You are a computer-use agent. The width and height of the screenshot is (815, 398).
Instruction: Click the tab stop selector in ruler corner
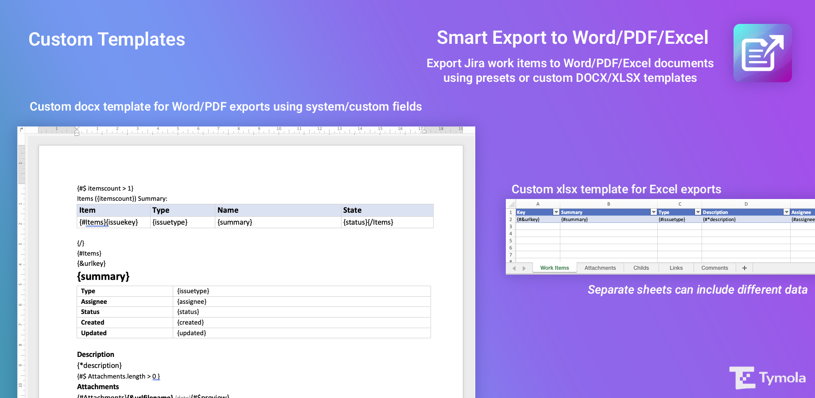point(21,130)
